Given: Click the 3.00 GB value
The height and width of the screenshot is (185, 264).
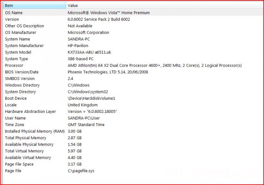Looking at the screenshot, I should pyautogui.click(x=74, y=131).
